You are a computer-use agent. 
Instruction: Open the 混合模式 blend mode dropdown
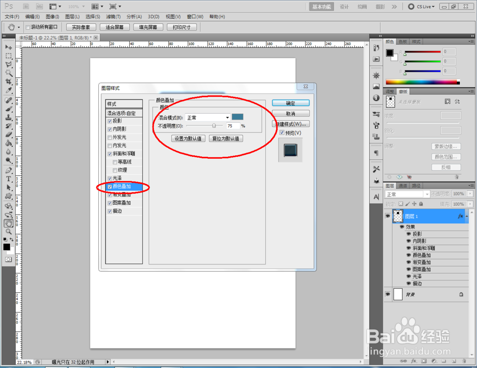208,118
